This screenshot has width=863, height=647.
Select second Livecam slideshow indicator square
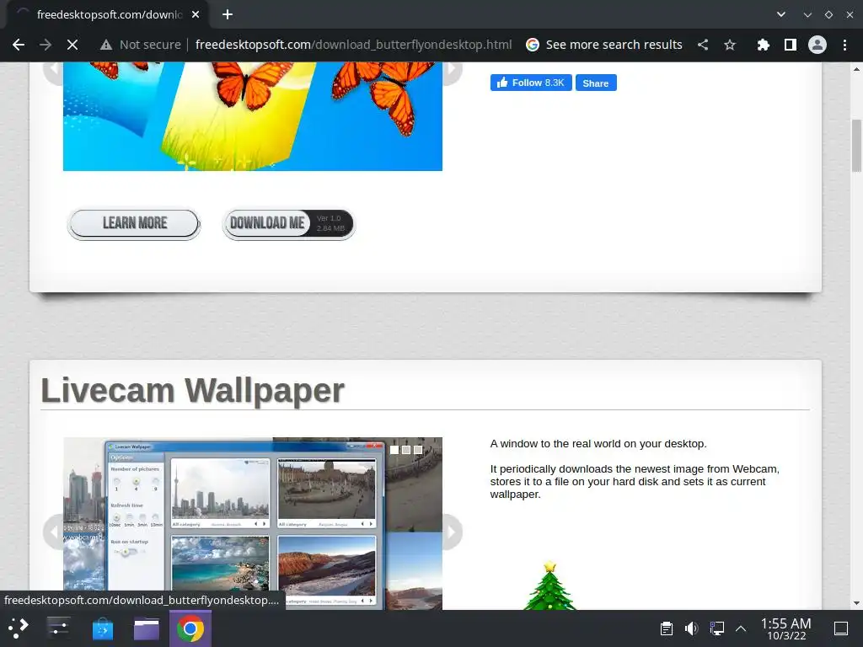tap(406, 450)
